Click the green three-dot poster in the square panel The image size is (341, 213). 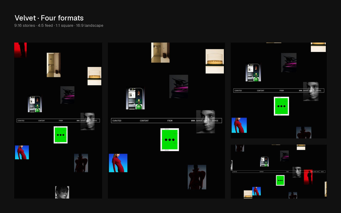pyautogui.click(x=281, y=106)
